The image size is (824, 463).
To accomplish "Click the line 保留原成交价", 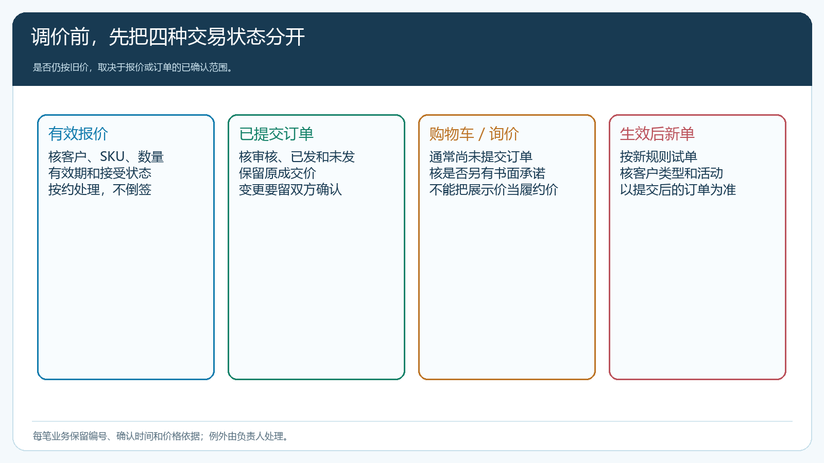I will 277,173.
